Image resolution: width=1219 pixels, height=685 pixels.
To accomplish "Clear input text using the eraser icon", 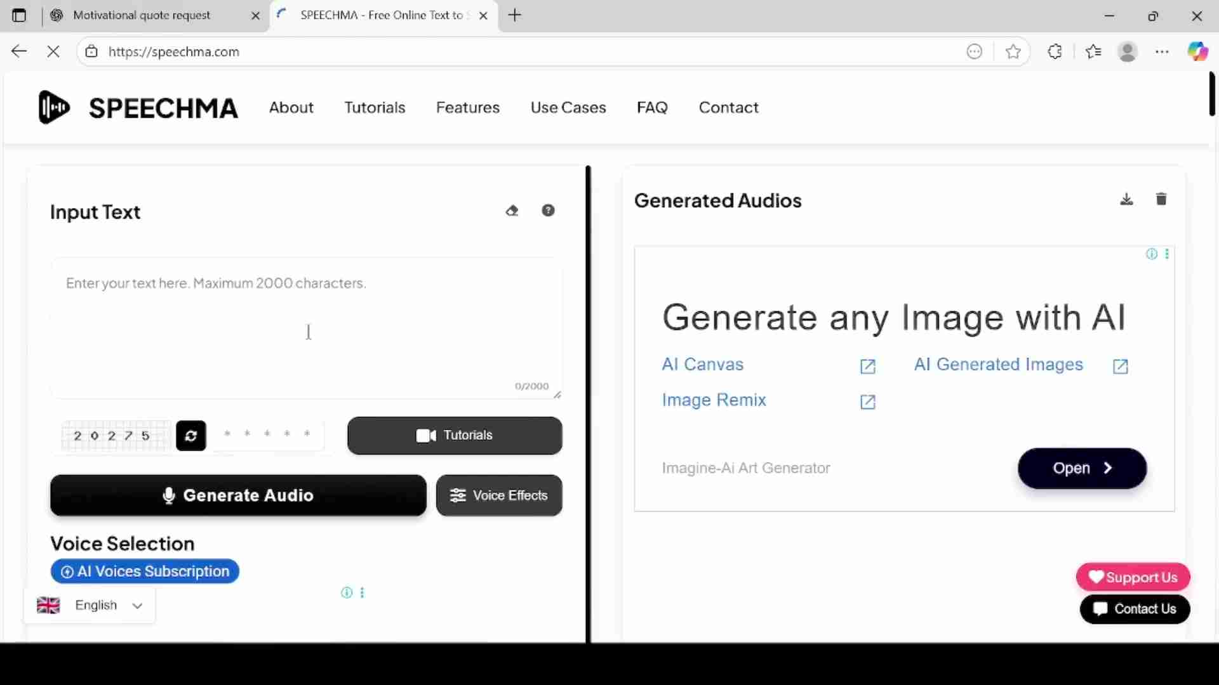I will (512, 210).
